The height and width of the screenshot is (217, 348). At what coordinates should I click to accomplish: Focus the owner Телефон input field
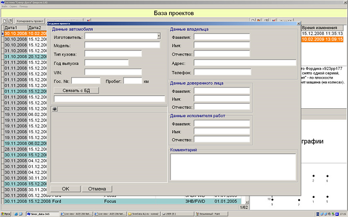pos(222,72)
